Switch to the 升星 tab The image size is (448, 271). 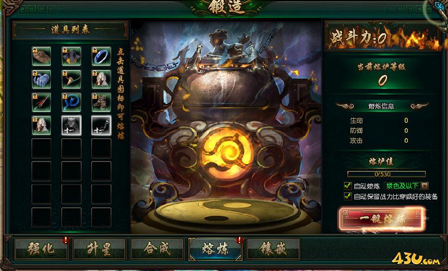[x=99, y=249]
